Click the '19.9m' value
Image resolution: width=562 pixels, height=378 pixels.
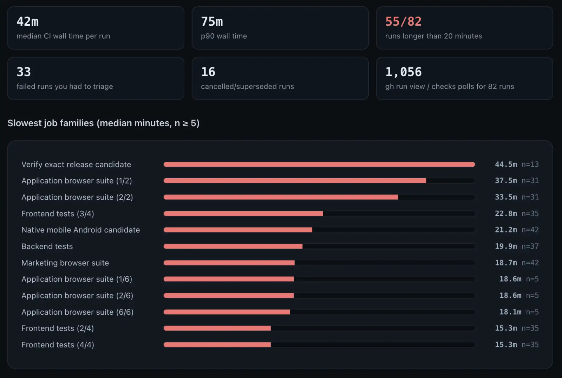click(506, 246)
